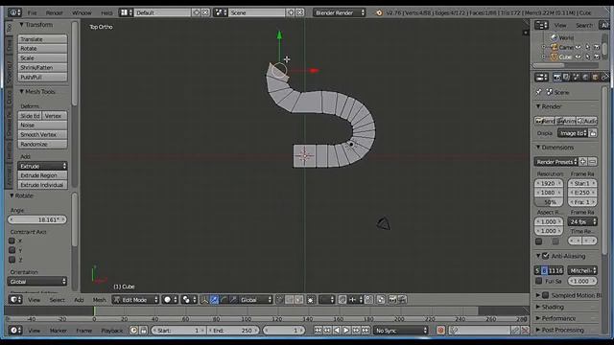The width and height of the screenshot is (614, 345).
Task: Click play reverse button in timeline
Action: pyautogui.click(x=337, y=331)
